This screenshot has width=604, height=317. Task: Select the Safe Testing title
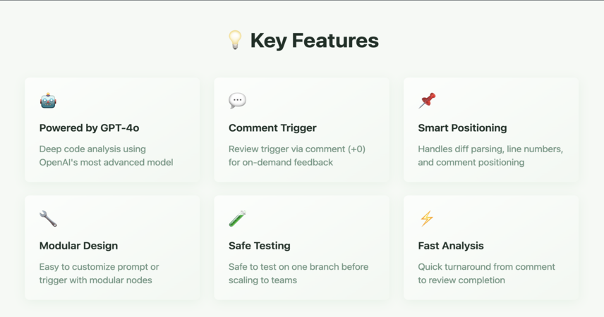[x=259, y=245]
